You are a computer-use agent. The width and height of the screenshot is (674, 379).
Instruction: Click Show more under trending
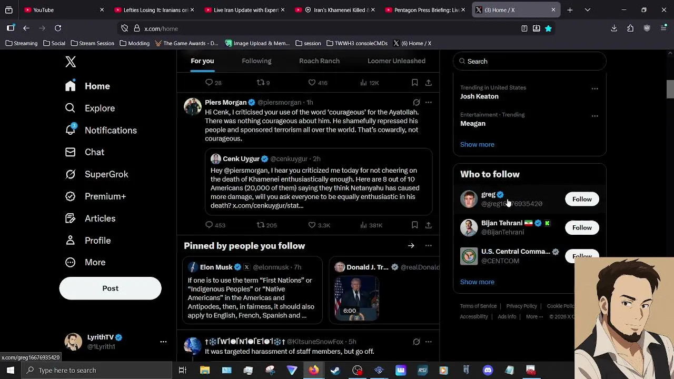point(477,144)
